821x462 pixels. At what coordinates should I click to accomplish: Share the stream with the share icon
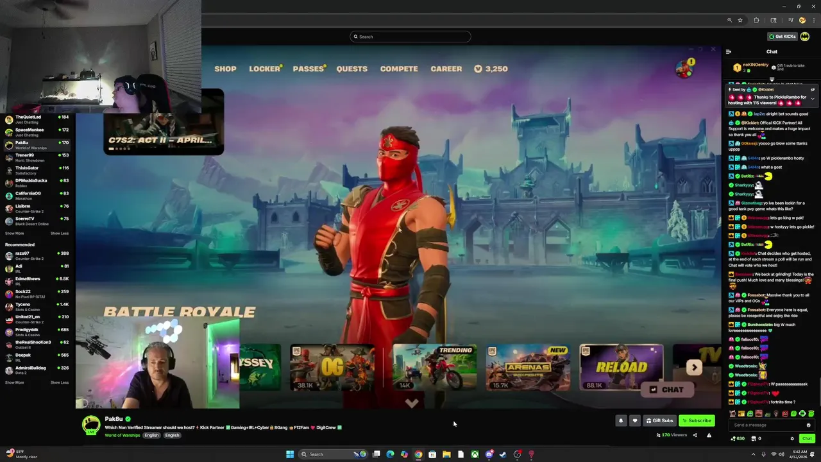click(695, 435)
